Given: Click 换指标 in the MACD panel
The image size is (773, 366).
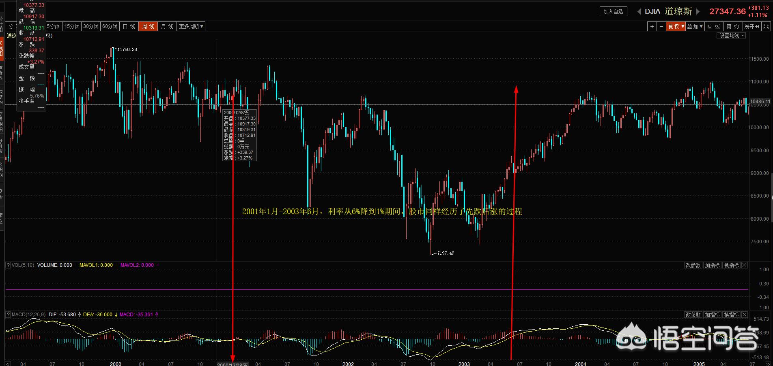Looking at the screenshot, I should (731, 315).
